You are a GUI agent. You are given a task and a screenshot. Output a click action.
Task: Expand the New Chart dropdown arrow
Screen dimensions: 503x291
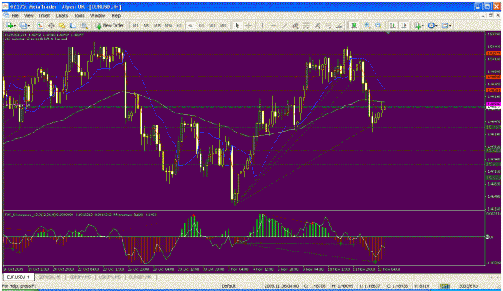[x=14, y=26]
